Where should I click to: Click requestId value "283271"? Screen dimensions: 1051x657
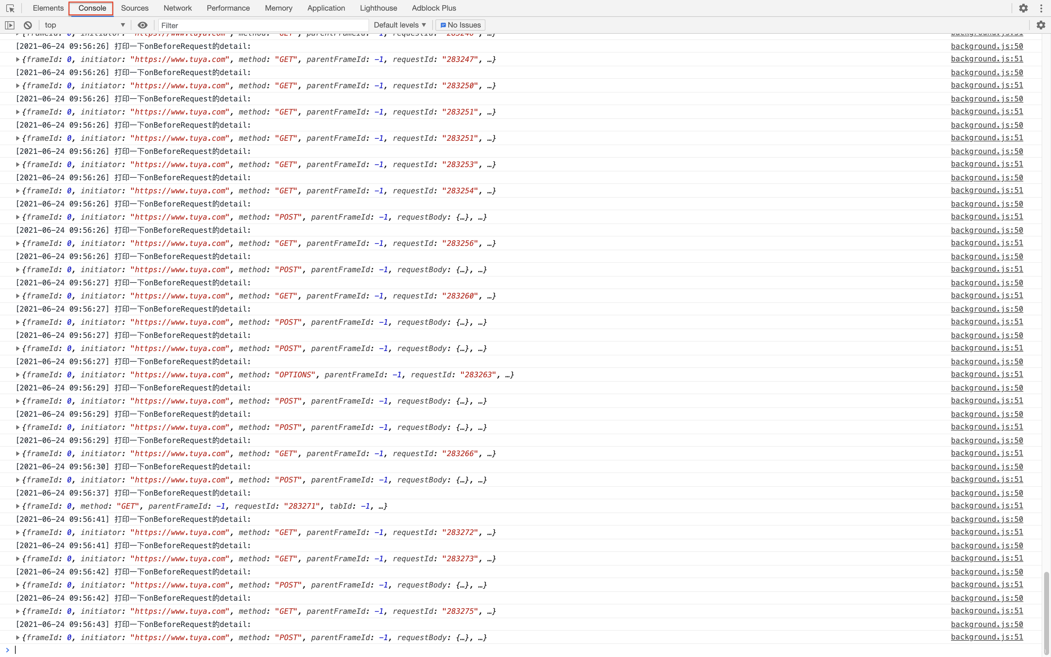click(x=302, y=506)
